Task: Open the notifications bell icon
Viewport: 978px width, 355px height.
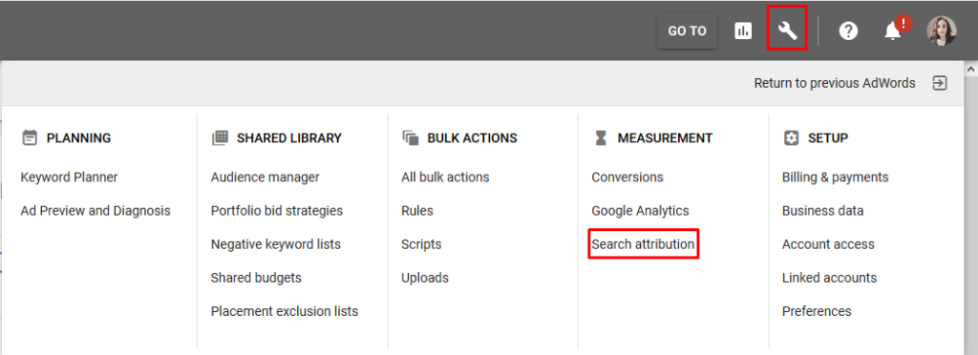Action: [x=893, y=31]
